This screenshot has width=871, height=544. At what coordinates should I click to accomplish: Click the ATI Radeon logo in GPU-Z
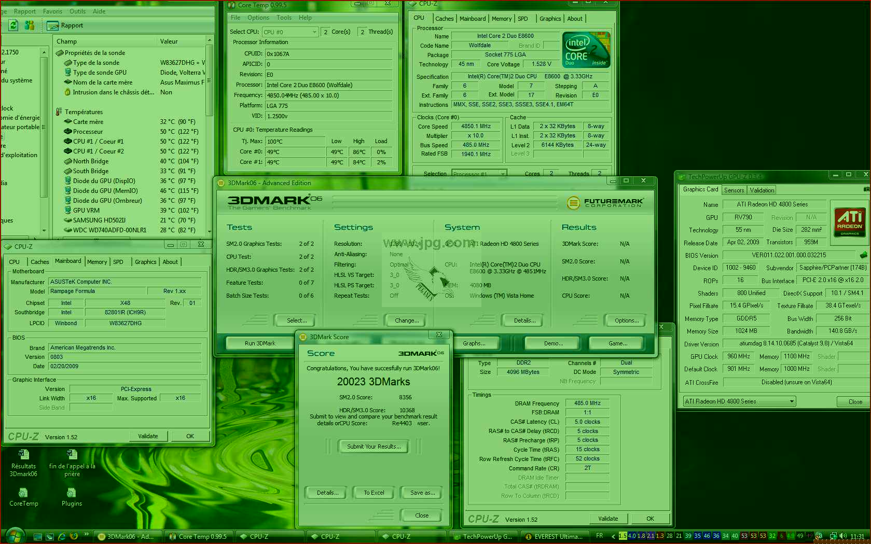(x=850, y=221)
